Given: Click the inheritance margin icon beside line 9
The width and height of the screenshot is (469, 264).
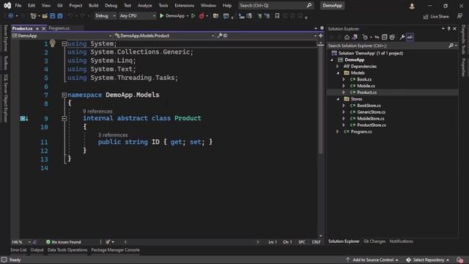Looking at the screenshot, I should 24,119.
